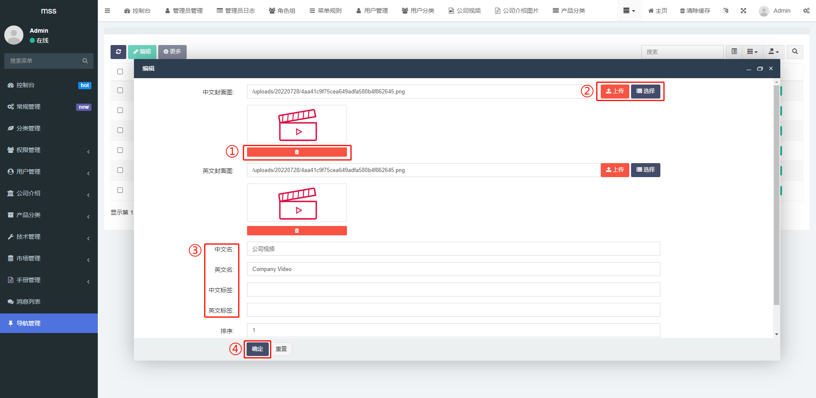Image resolution: width=816 pixels, height=398 pixels.
Task: Expand the 权限管理 sidebar menu
Action: click(x=49, y=150)
